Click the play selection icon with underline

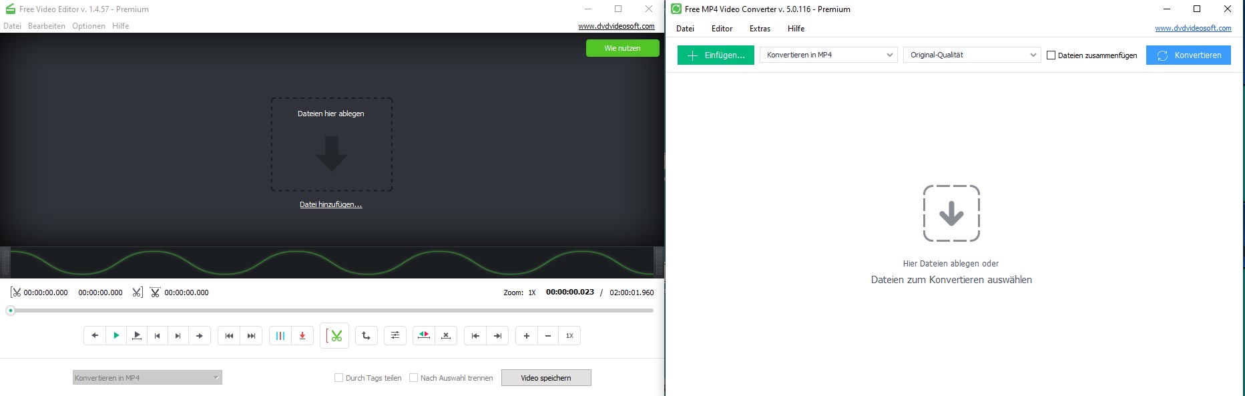(x=137, y=335)
